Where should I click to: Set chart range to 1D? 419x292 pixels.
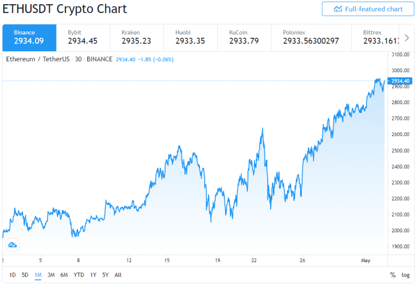pyautogui.click(x=12, y=275)
